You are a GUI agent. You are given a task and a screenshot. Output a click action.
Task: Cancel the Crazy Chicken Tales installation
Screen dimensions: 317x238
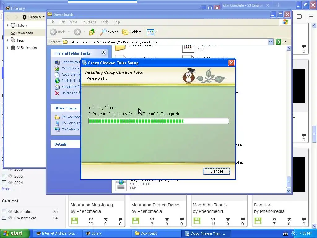[x=216, y=171]
